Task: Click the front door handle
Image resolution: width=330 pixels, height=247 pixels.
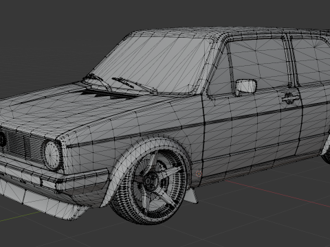Action: coord(290,98)
